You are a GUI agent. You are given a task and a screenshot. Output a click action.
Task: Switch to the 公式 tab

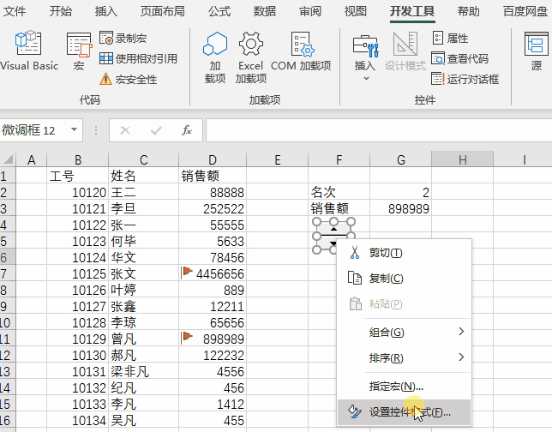[x=219, y=11]
